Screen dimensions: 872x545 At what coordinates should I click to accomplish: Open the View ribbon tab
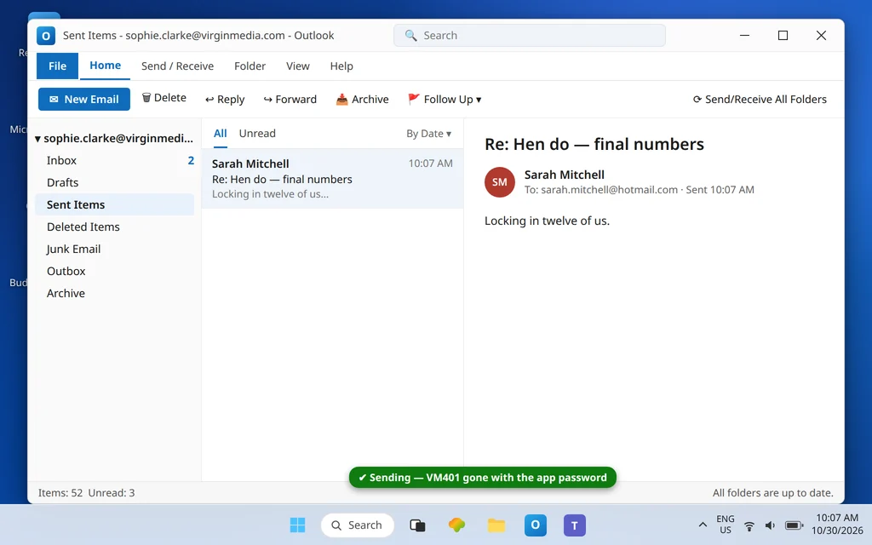click(x=297, y=66)
